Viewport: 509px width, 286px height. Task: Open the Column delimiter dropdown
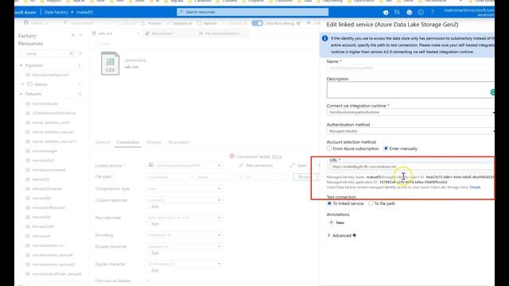coord(185,200)
